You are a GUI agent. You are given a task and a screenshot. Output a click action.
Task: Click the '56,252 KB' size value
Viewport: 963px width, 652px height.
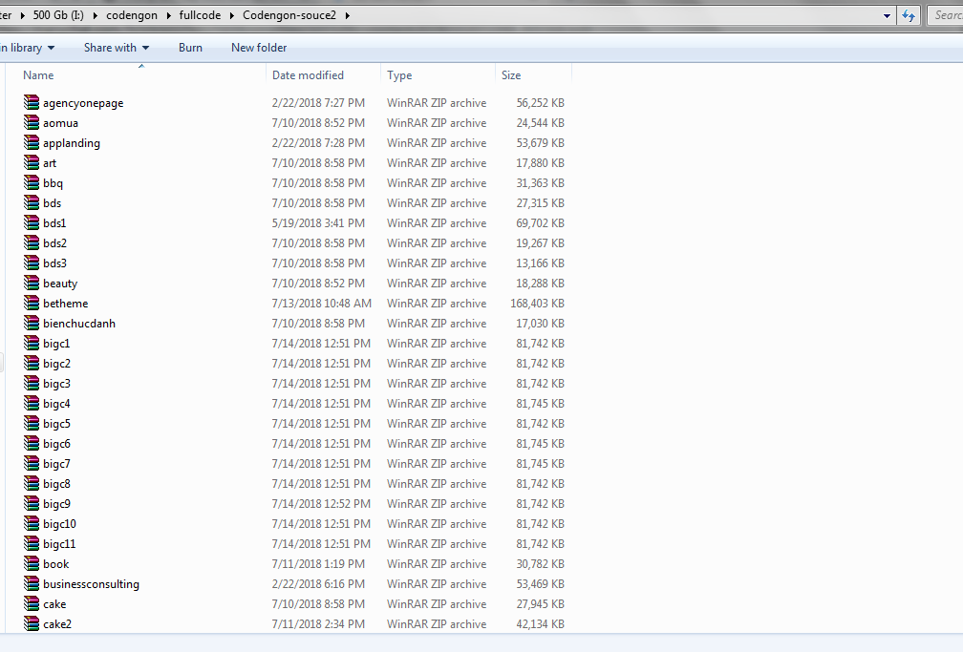541,102
